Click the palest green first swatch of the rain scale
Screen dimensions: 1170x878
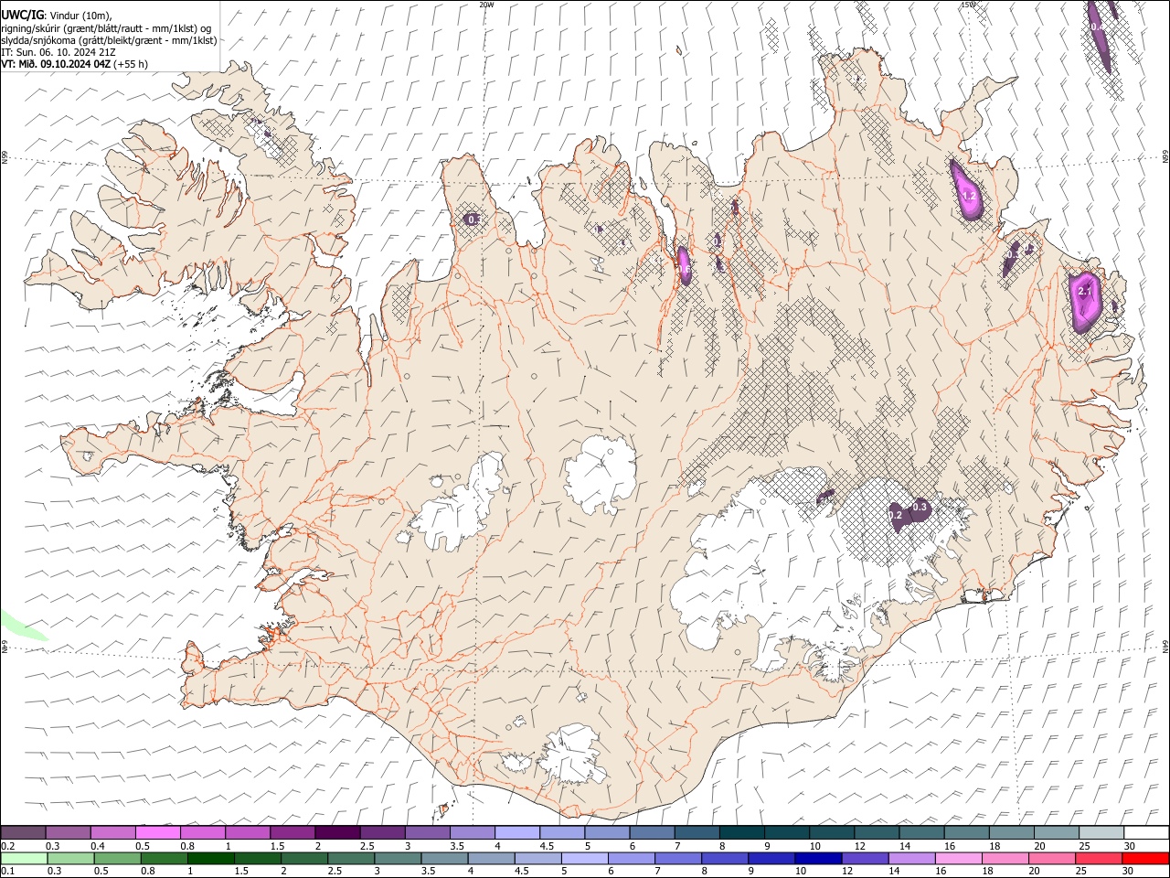click(x=24, y=858)
